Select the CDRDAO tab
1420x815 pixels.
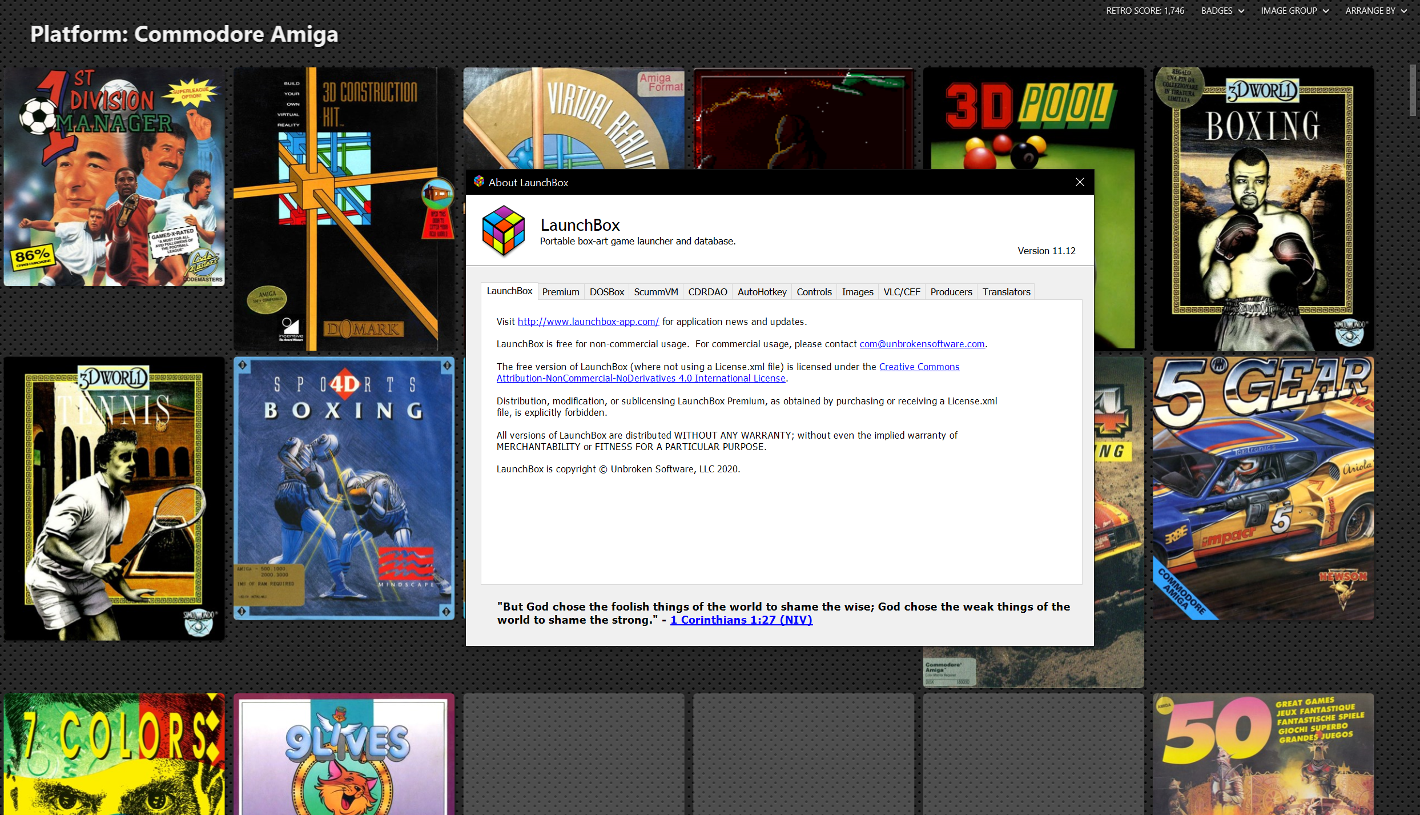pyautogui.click(x=707, y=292)
